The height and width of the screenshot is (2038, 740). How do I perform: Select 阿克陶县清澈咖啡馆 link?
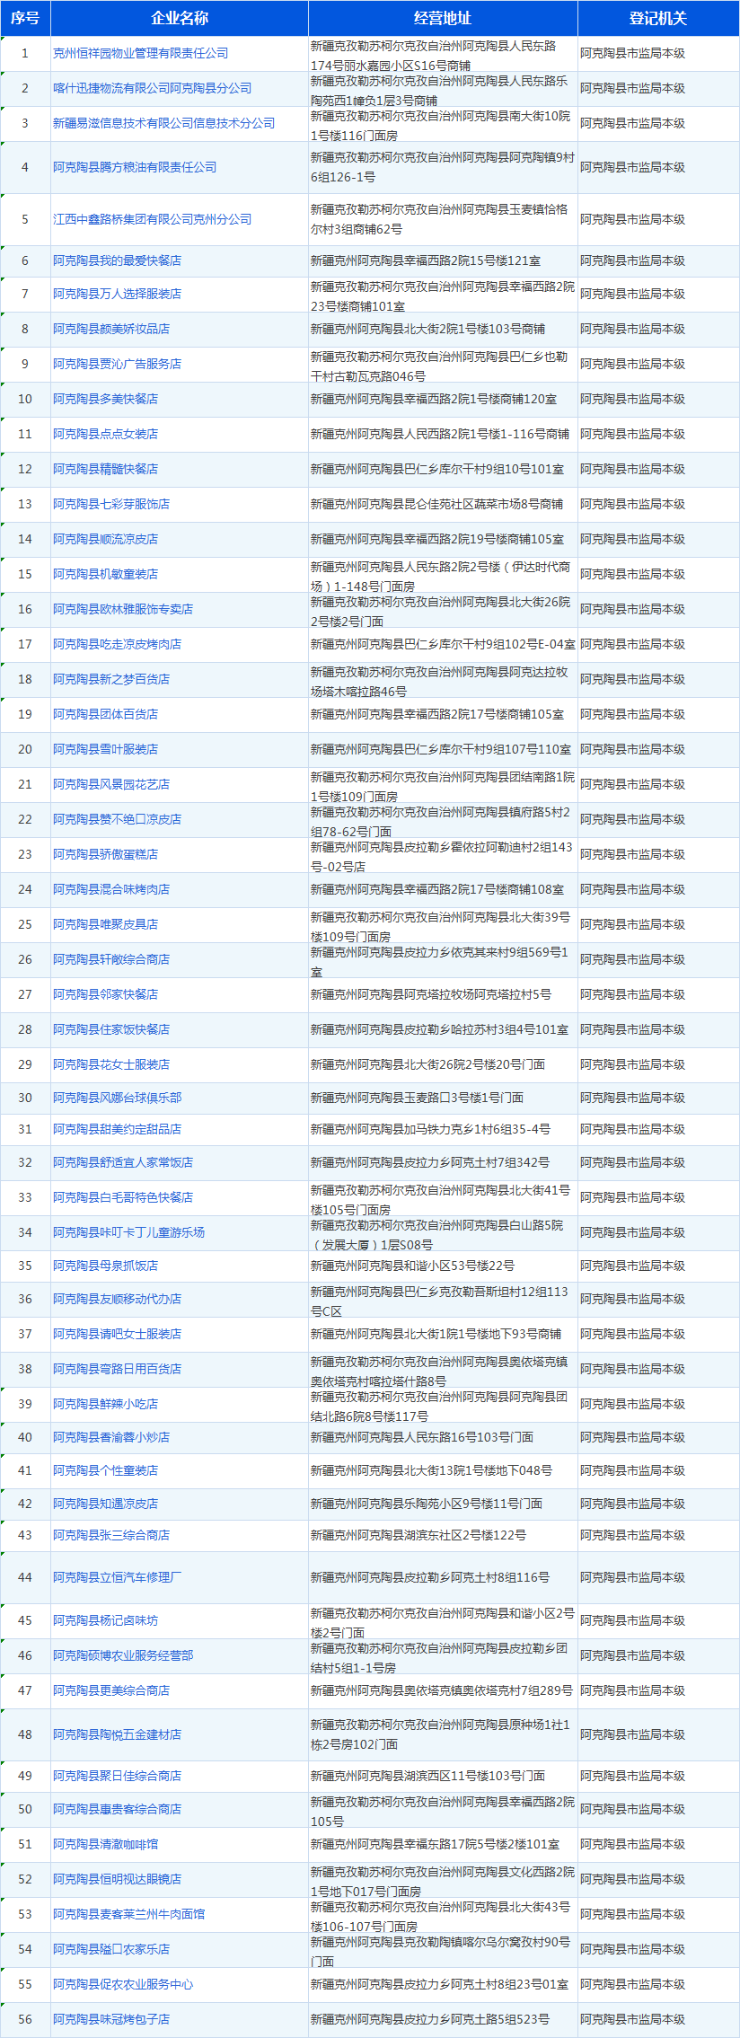point(106,1844)
